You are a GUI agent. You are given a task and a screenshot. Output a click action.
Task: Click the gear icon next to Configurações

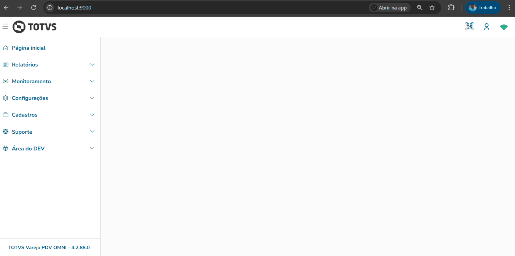5,98
